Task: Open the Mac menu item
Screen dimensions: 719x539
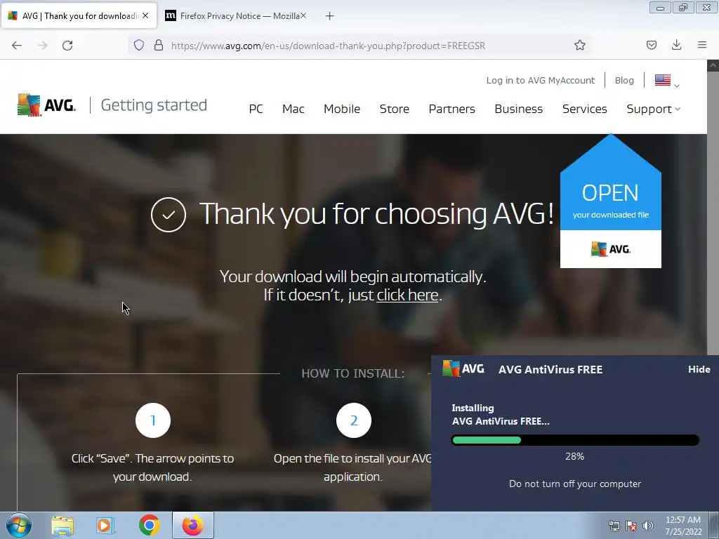Action: coord(293,109)
